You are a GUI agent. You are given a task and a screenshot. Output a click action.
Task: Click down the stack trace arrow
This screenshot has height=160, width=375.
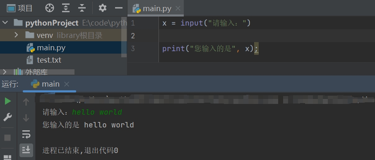[26, 118]
